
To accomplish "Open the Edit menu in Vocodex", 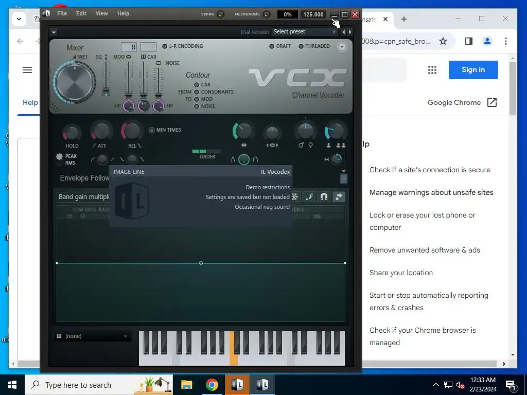I will (x=81, y=13).
